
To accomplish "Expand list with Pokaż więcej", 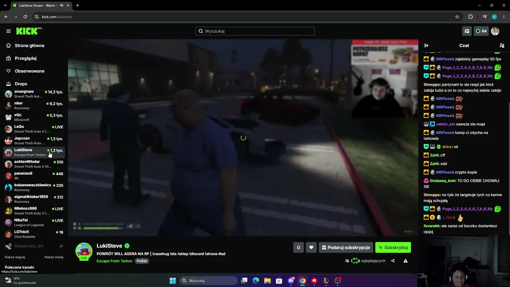I will tap(15, 257).
